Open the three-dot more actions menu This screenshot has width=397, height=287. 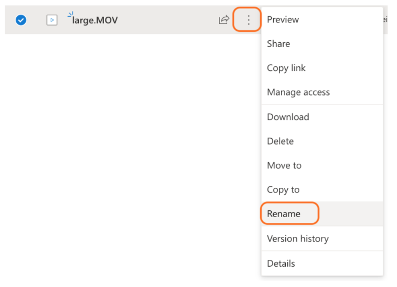click(x=248, y=20)
